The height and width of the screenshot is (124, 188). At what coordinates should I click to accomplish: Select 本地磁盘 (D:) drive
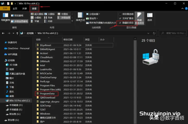click(14, 105)
